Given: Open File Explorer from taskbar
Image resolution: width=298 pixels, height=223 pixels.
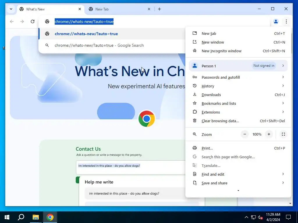Looking at the screenshot, I should click(36, 217).
